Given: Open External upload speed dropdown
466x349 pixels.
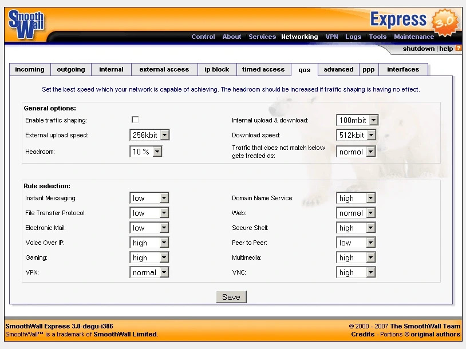Looking at the screenshot, I should [149, 135].
